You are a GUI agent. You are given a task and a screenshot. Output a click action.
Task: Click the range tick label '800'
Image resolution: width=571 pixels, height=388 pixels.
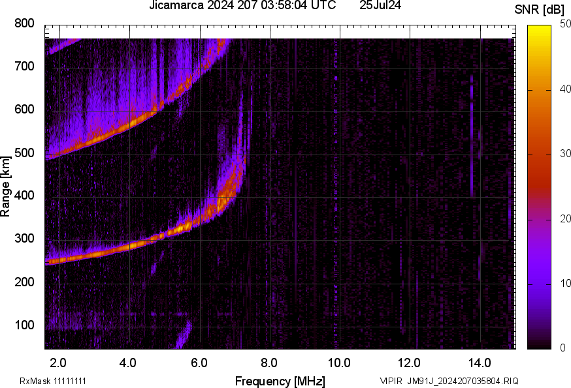coord(24,23)
